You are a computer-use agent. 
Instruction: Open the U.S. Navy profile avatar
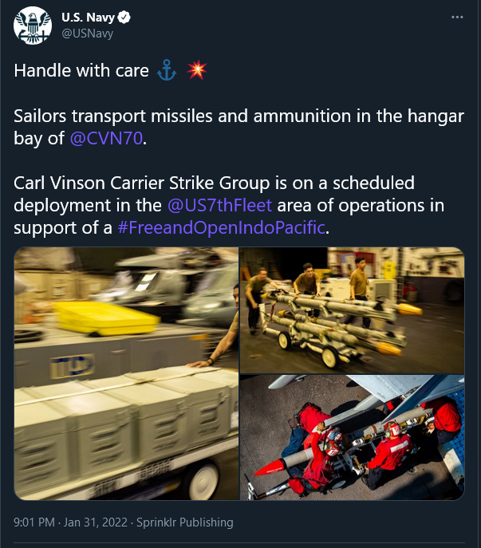(33, 26)
